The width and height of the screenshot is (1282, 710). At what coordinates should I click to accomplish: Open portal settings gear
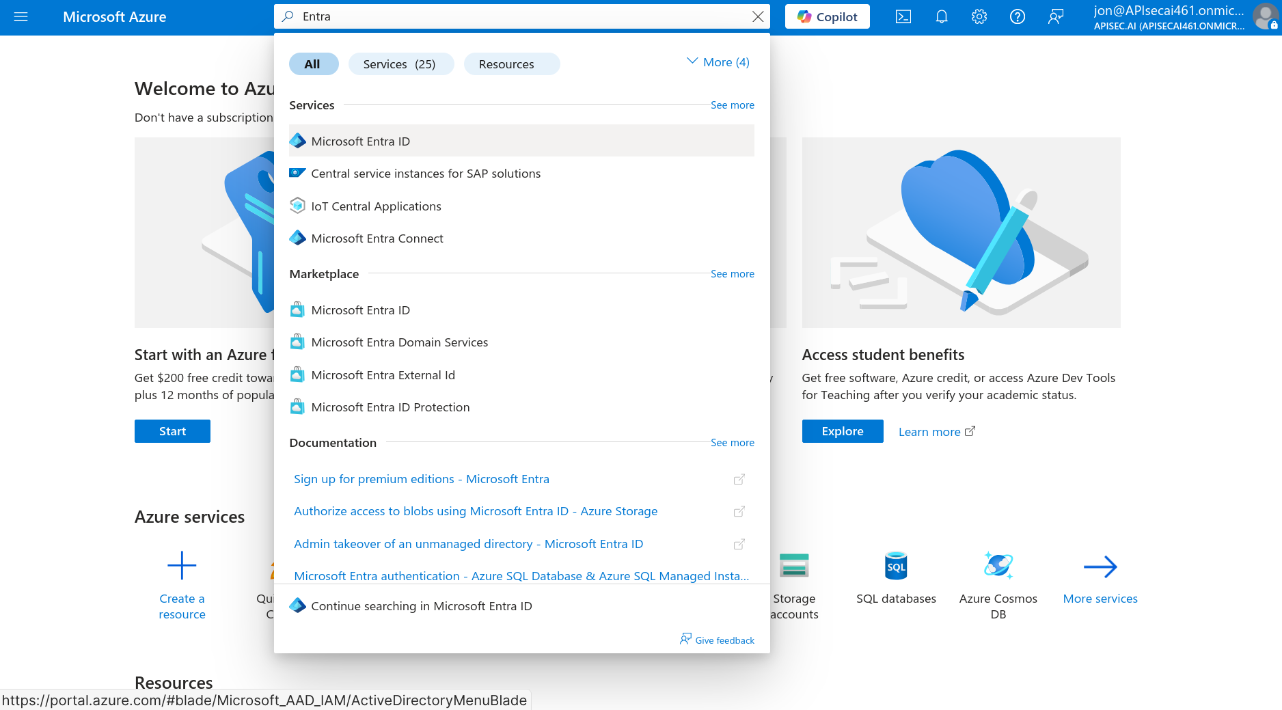(979, 16)
